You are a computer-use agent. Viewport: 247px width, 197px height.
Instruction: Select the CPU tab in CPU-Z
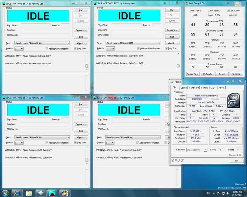click(x=175, y=87)
